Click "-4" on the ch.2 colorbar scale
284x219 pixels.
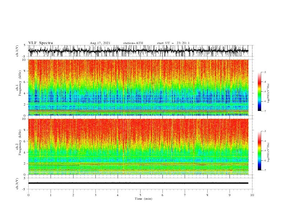click(265, 141)
